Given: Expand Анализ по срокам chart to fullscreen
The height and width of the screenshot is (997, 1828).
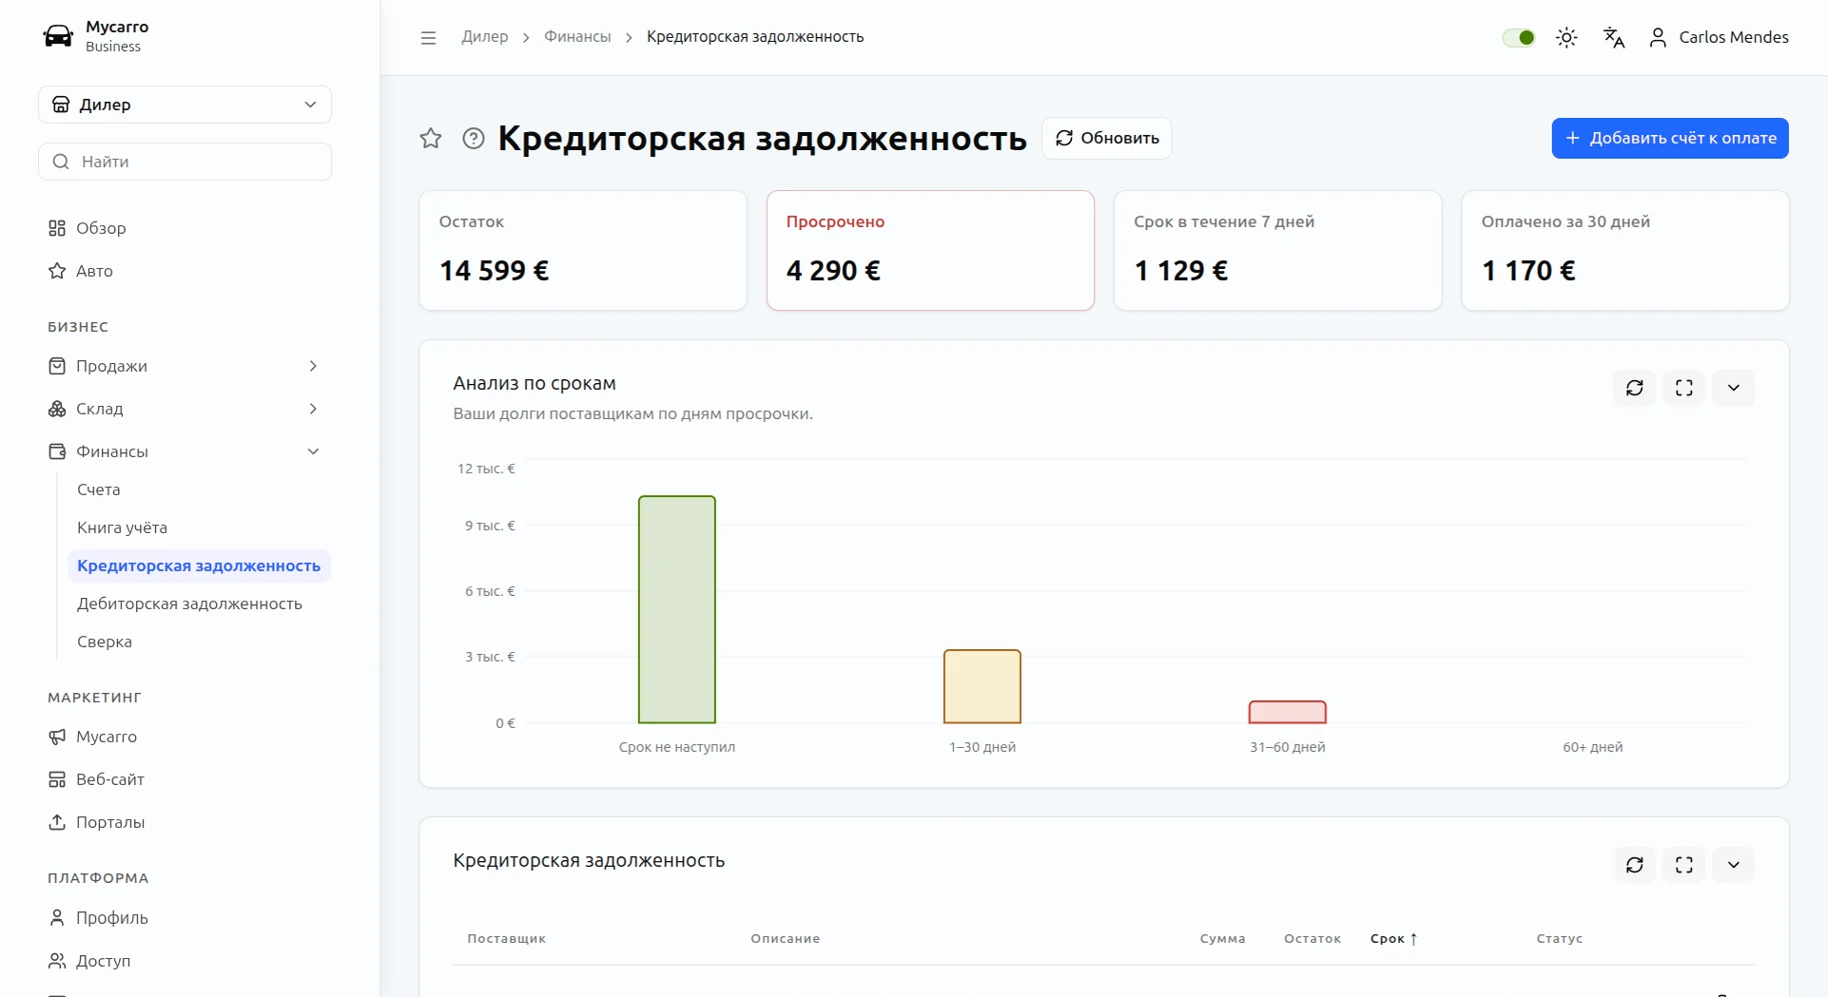Looking at the screenshot, I should point(1684,388).
